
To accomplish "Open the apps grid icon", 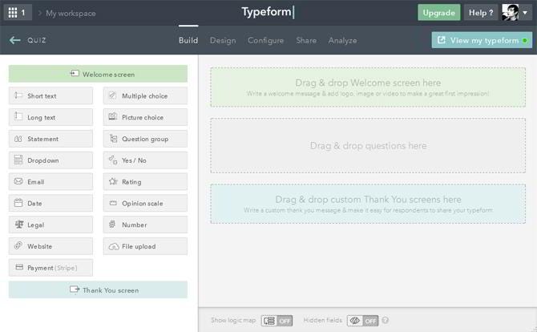I will click(x=13, y=13).
